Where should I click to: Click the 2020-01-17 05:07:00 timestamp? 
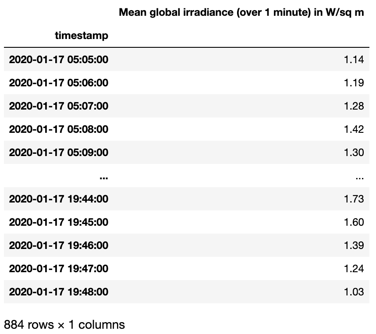[x=59, y=106]
